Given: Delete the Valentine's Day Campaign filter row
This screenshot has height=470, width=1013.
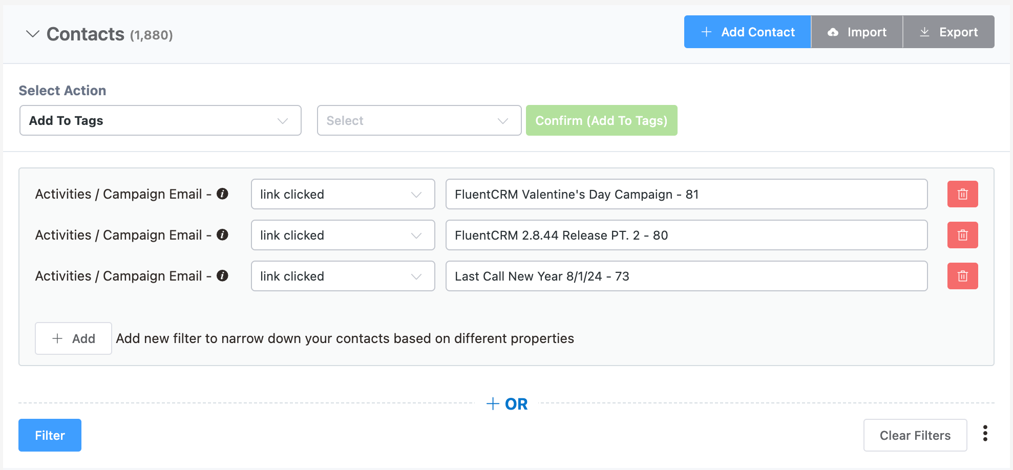Looking at the screenshot, I should click(962, 194).
